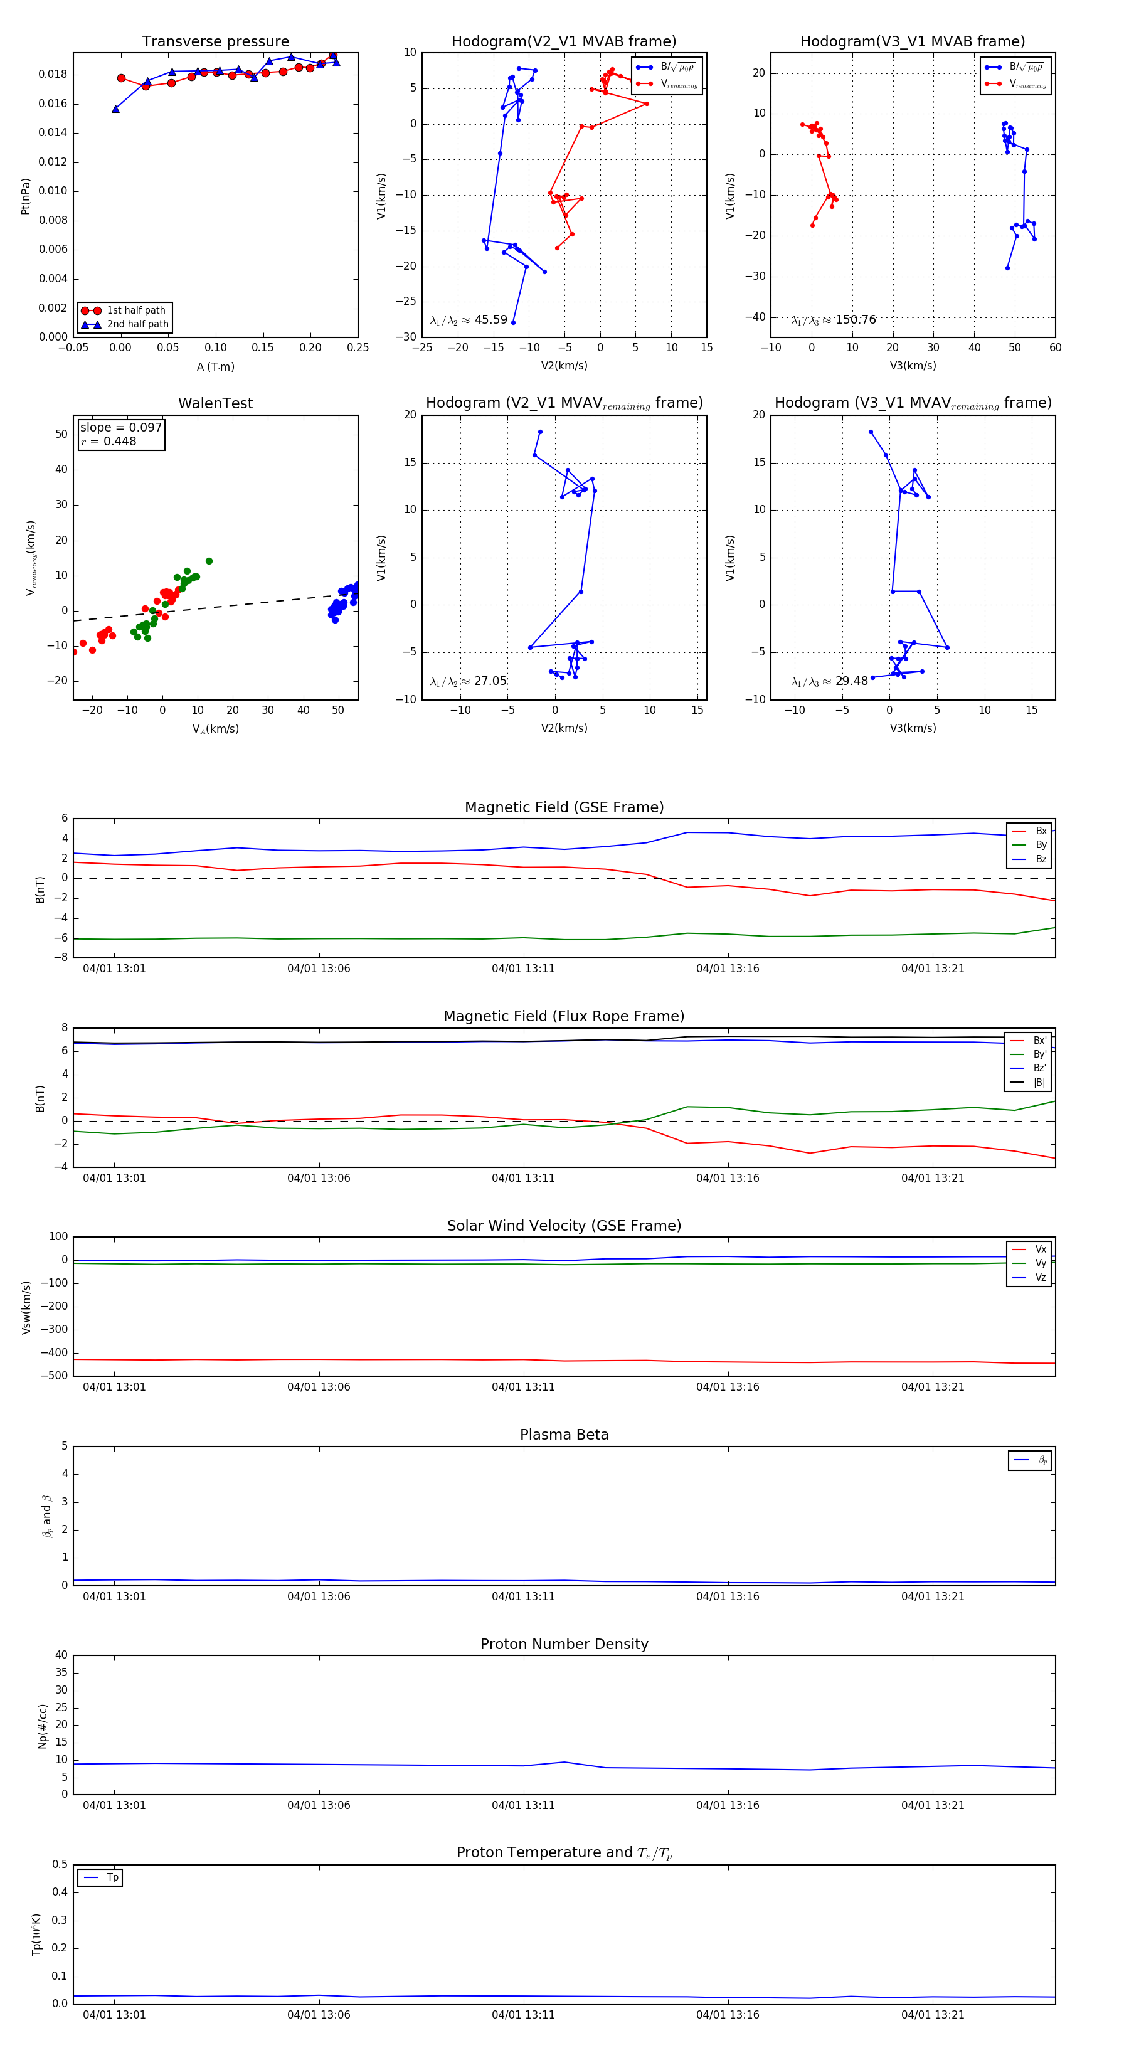Viewport: 1129px width, 2070px height.
Task: Click the MVAV remaining V2_V1 hodogram title
Action: 564,403
